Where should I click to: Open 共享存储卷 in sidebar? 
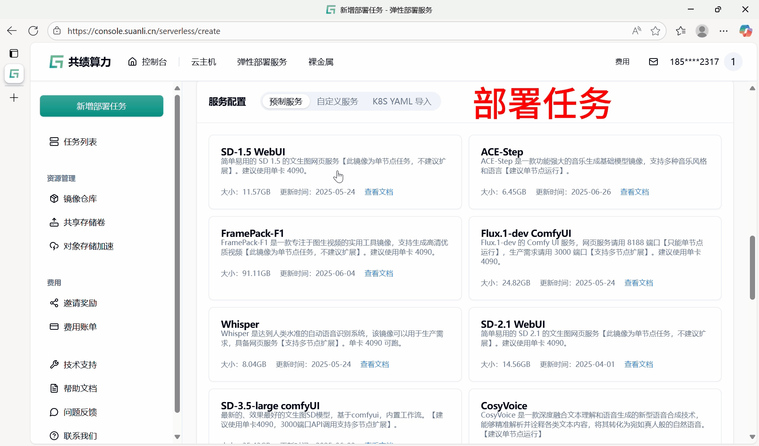click(84, 222)
